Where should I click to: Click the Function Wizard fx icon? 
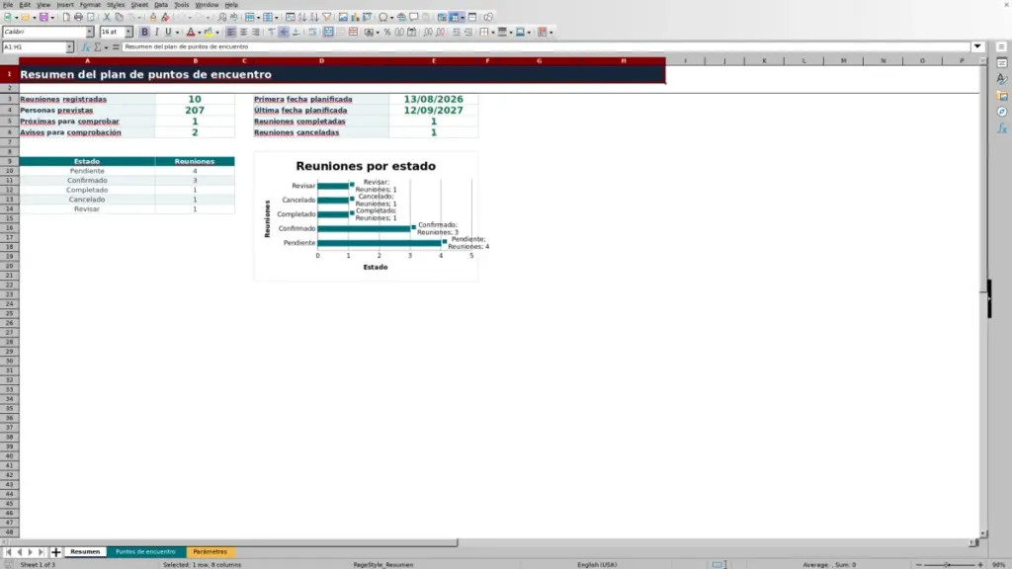pos(85,47)
